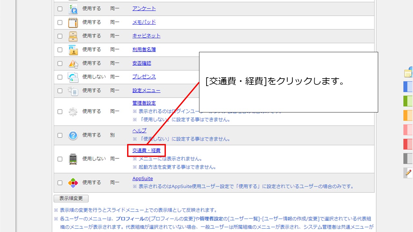The width and height of the screenshot is (413, 232).
Task: Tick the 設定メニュー row checkbox
Action: [x=60, y=91]
